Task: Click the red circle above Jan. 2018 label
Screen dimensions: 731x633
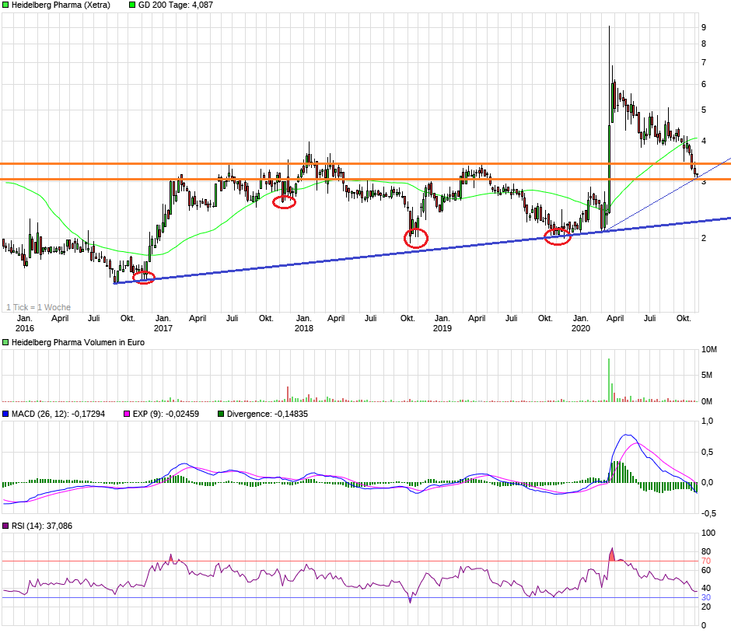Action: point(285,202)
